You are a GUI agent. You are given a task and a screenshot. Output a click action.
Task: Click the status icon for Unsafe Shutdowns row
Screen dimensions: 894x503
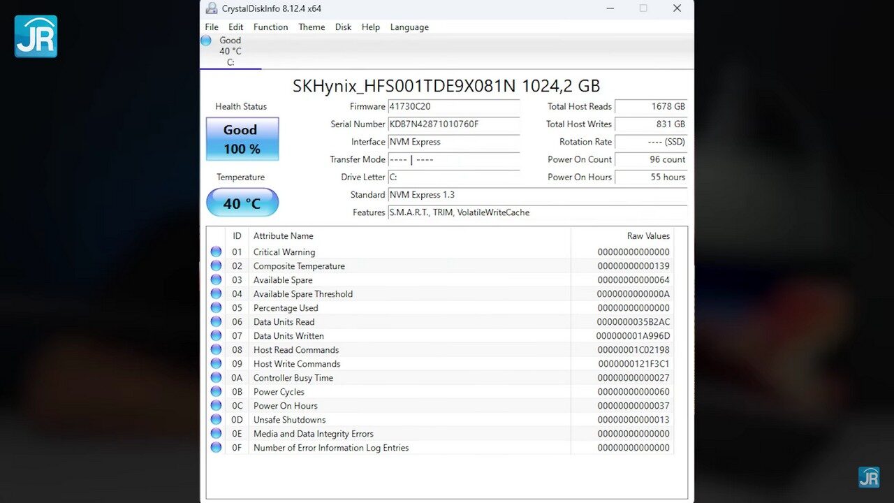pyautogui.click(x=216, y=420)
